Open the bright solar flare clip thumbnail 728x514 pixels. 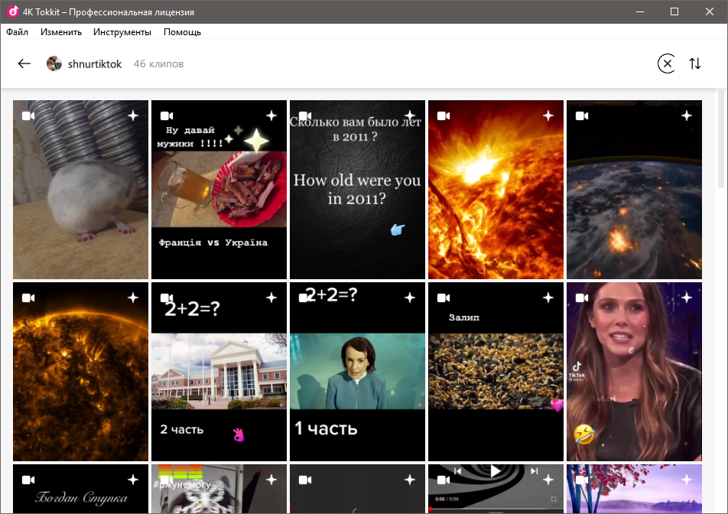[x=496, y=190]
